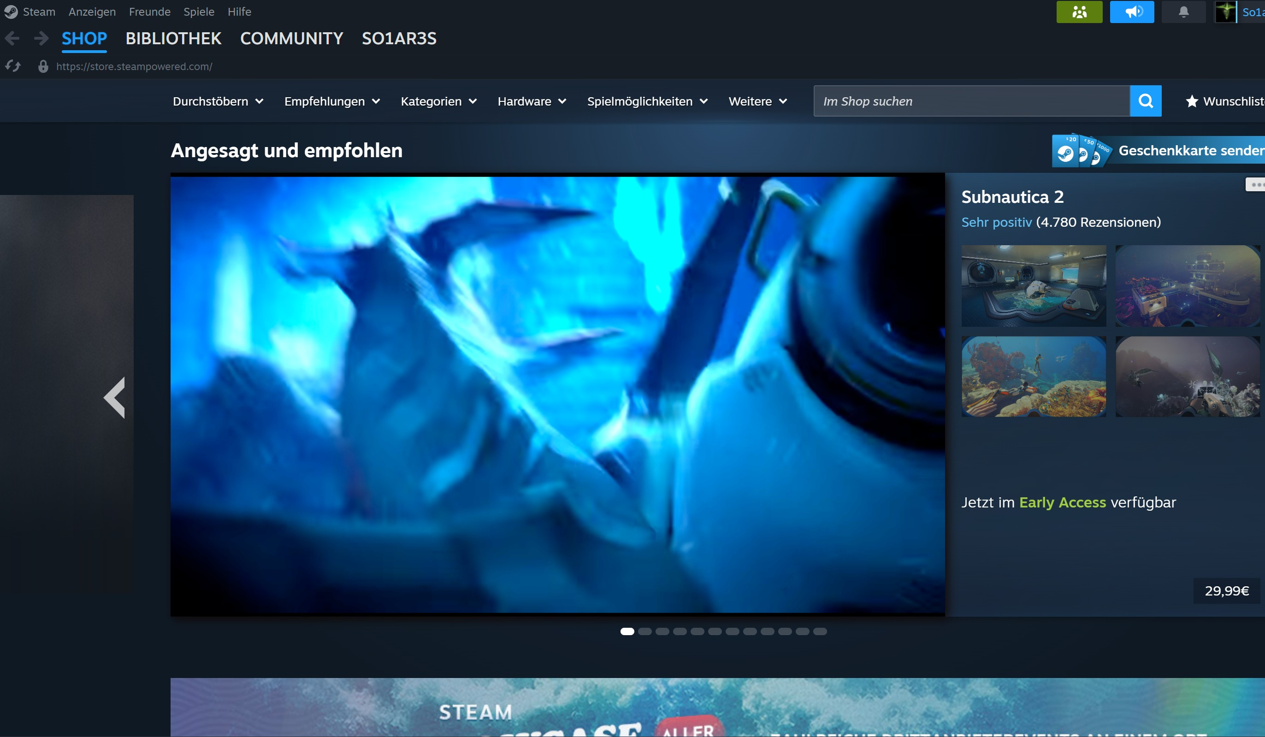Click the Early Access text
The image size is (1265, 737).
point(1062,502)
